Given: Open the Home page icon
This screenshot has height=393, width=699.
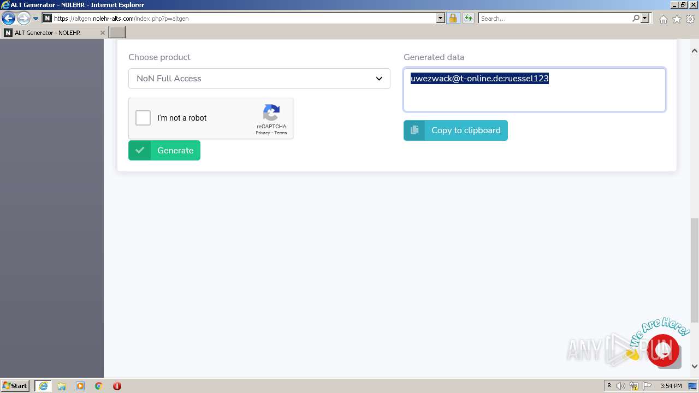Looking at the screenshot, I should (x=663, y=19).
